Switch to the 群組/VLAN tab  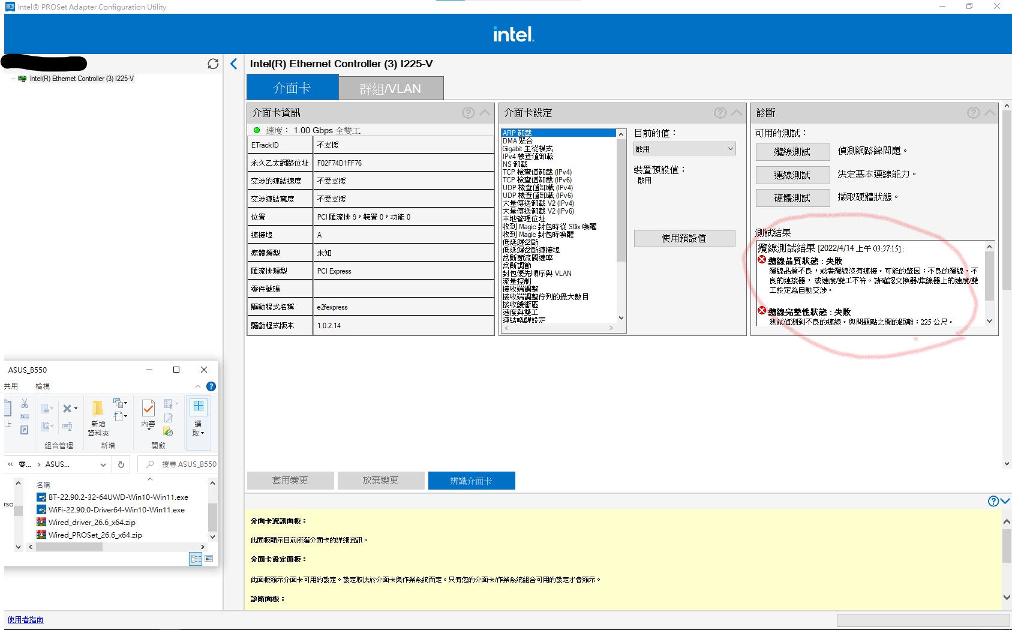(391, 87)
